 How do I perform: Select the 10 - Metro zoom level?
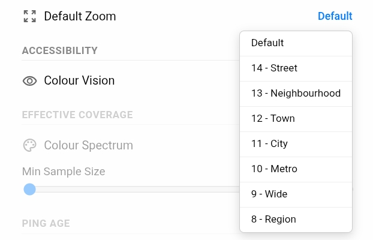(274, 169)
